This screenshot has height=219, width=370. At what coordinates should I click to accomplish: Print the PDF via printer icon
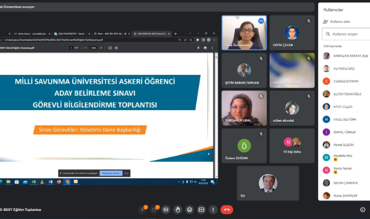[205, 48]
